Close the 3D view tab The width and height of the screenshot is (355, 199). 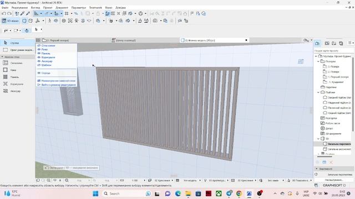(246, 40)
